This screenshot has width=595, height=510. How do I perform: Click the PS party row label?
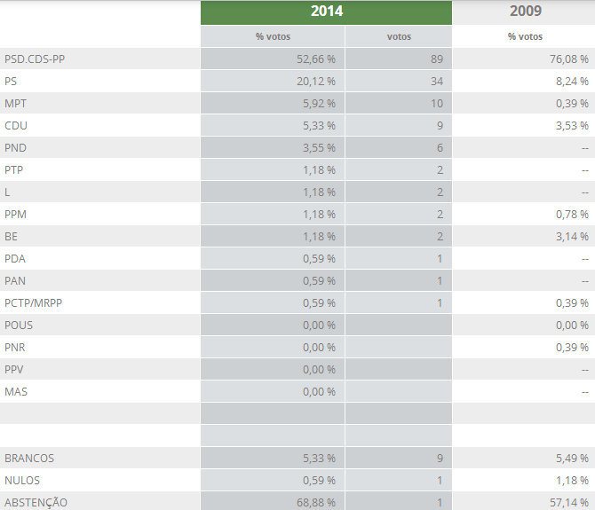pyautogui.click(x=11, y=82)
